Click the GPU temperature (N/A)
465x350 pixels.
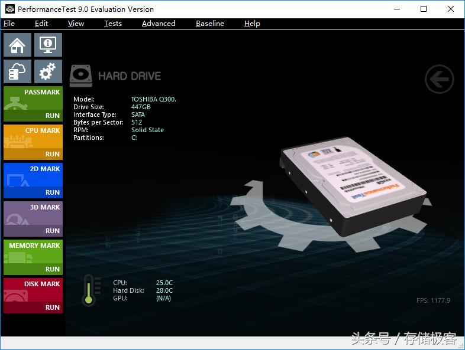[163, 298]
